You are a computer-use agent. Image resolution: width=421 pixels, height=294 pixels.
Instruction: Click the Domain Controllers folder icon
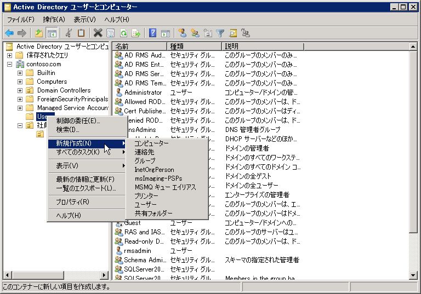click(x=30, y=90)
